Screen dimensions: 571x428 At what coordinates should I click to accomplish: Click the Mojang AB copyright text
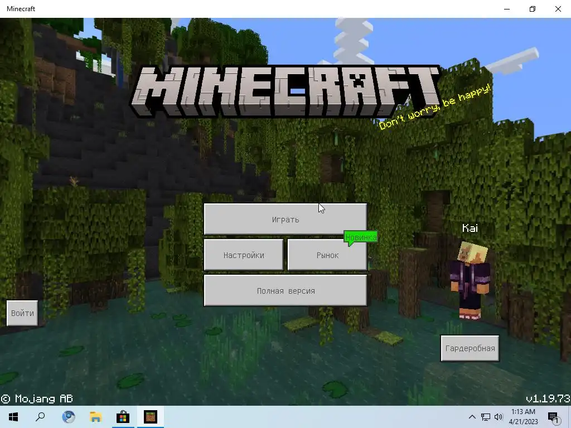click(37, 399)
